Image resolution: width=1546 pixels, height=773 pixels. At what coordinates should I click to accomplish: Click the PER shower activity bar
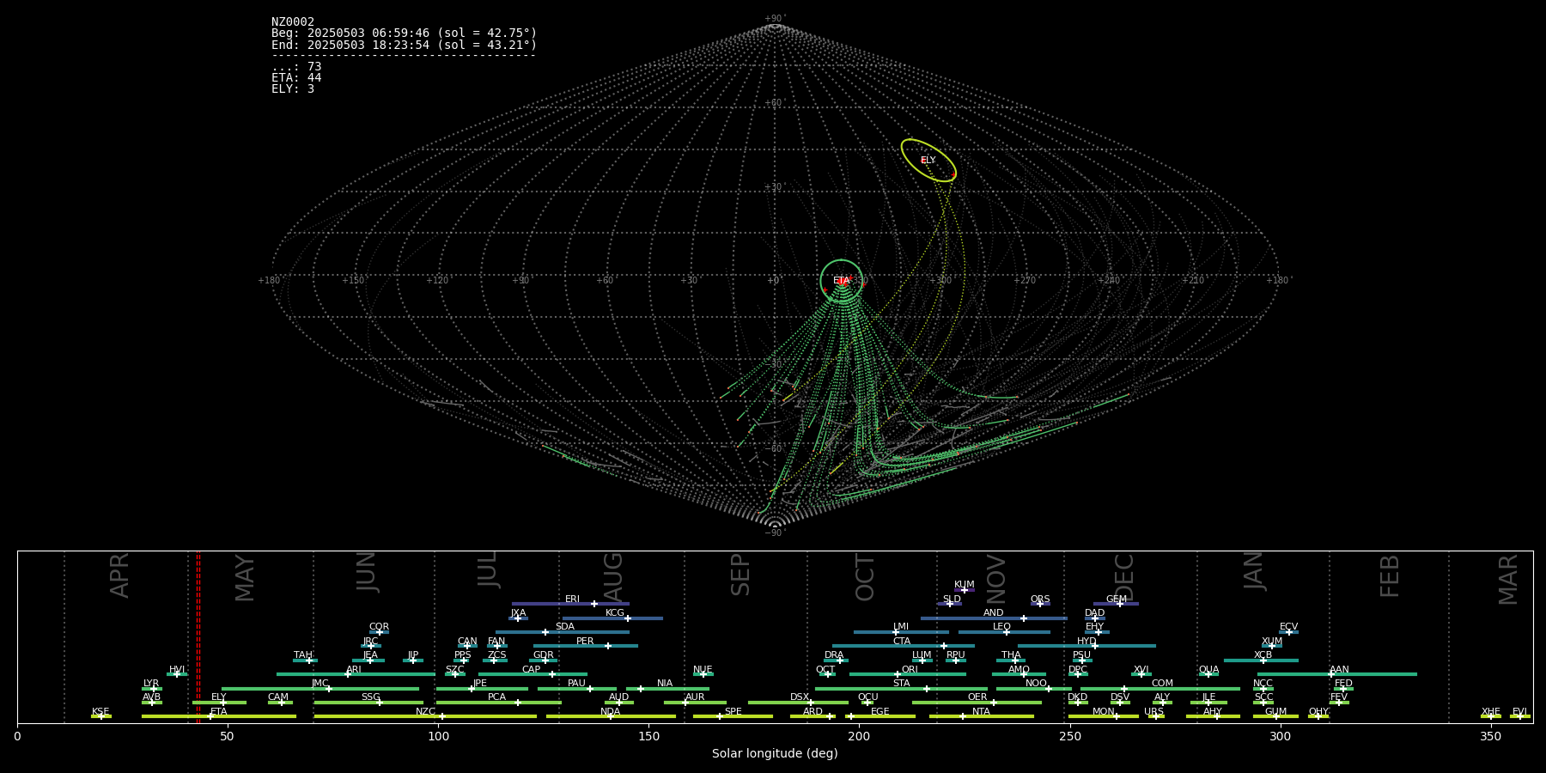pyautogui.click(x=586, y=646)
